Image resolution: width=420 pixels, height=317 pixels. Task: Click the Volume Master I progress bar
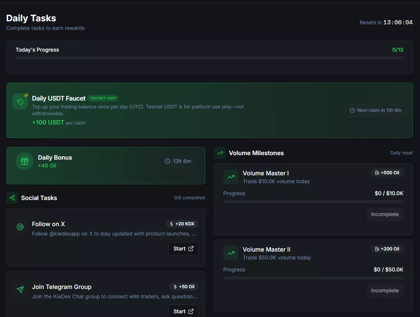click(x=313, y=201)
